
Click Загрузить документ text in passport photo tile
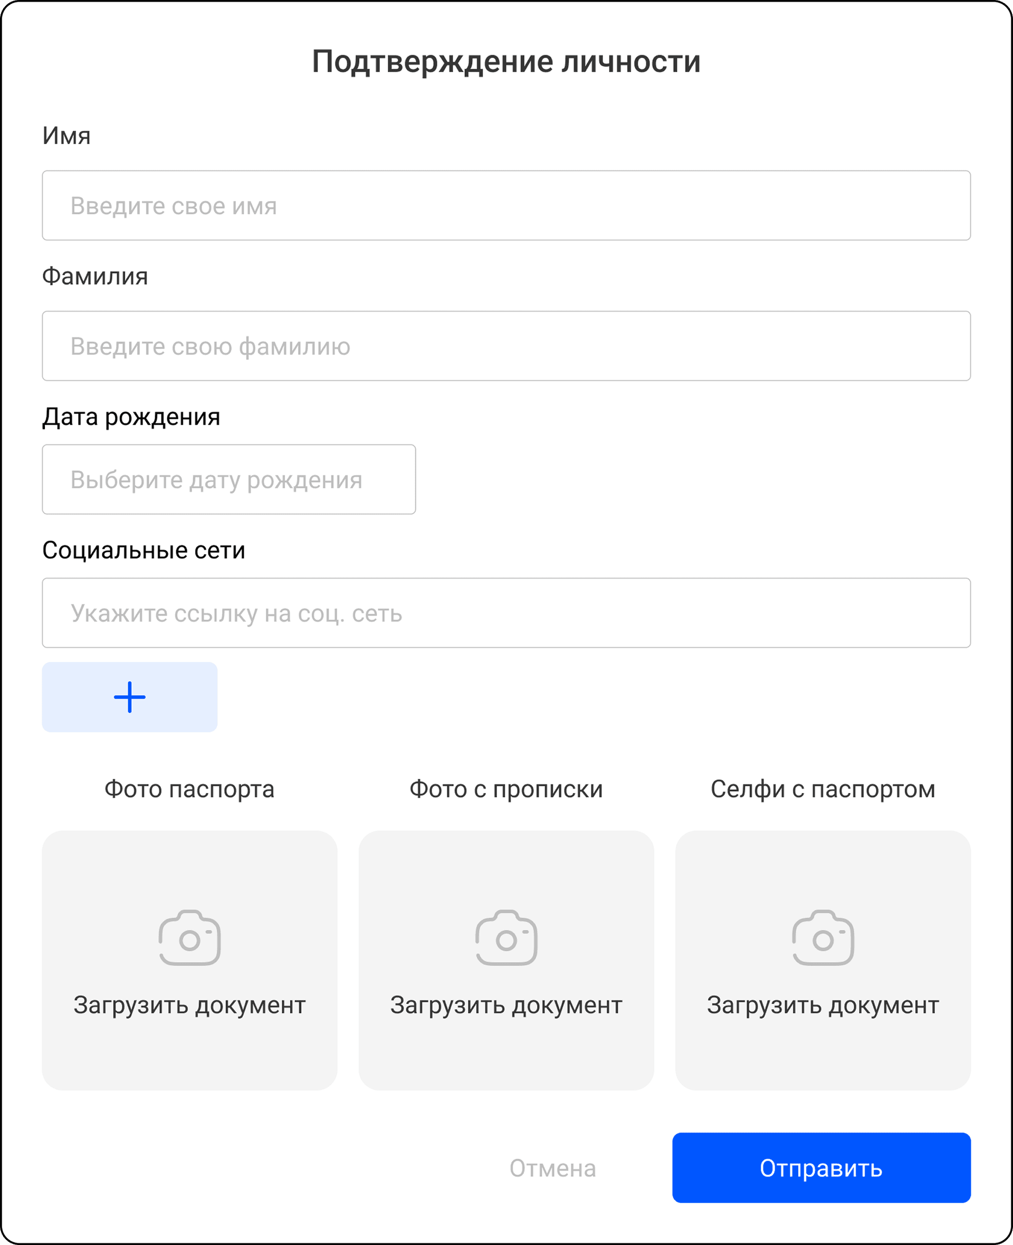pos(189,1005)
